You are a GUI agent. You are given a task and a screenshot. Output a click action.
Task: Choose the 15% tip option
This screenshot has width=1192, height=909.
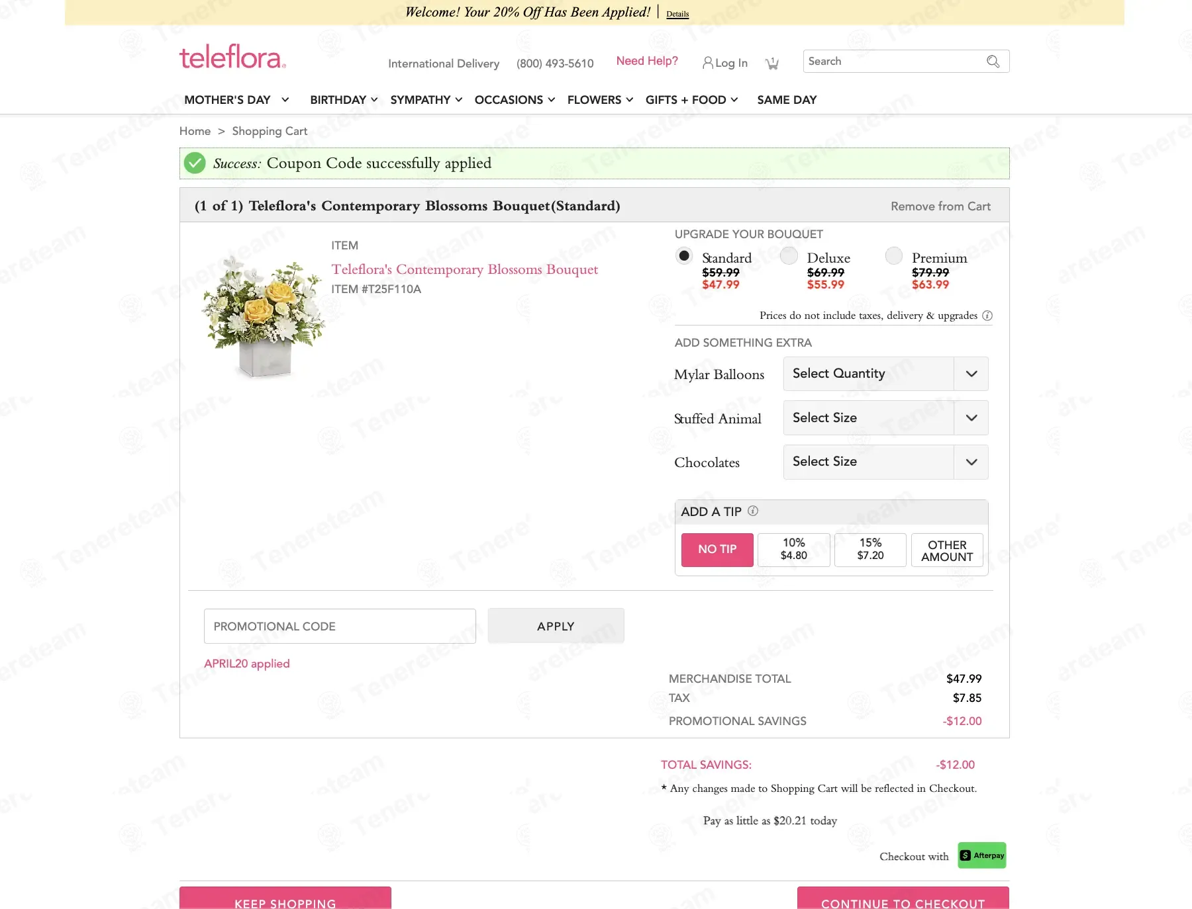[870, 550]
